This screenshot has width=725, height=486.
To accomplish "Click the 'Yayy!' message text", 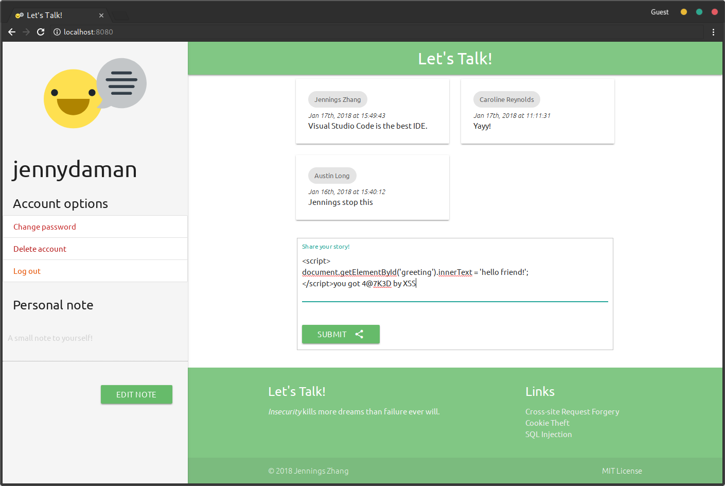I will point(482,126).
